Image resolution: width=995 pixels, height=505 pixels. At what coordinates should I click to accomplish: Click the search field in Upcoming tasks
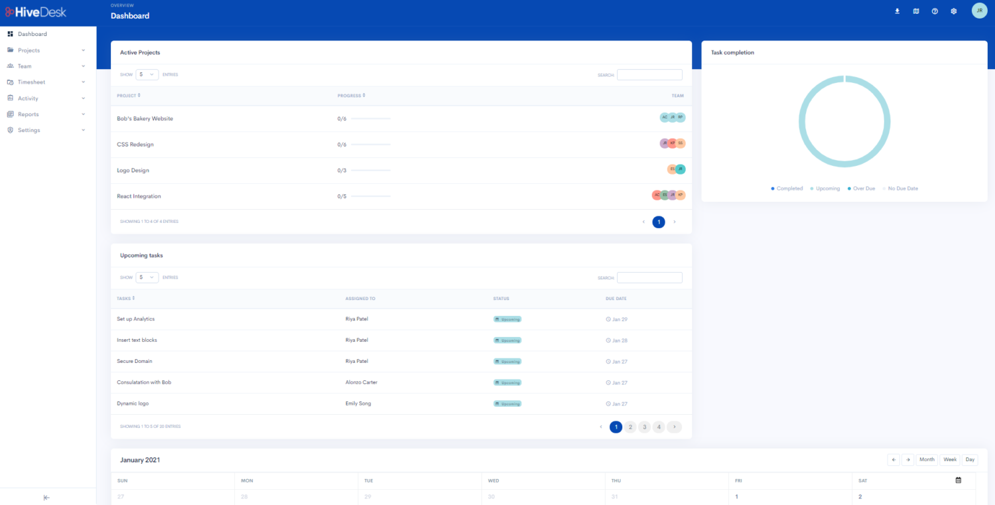tap(649, 277)
